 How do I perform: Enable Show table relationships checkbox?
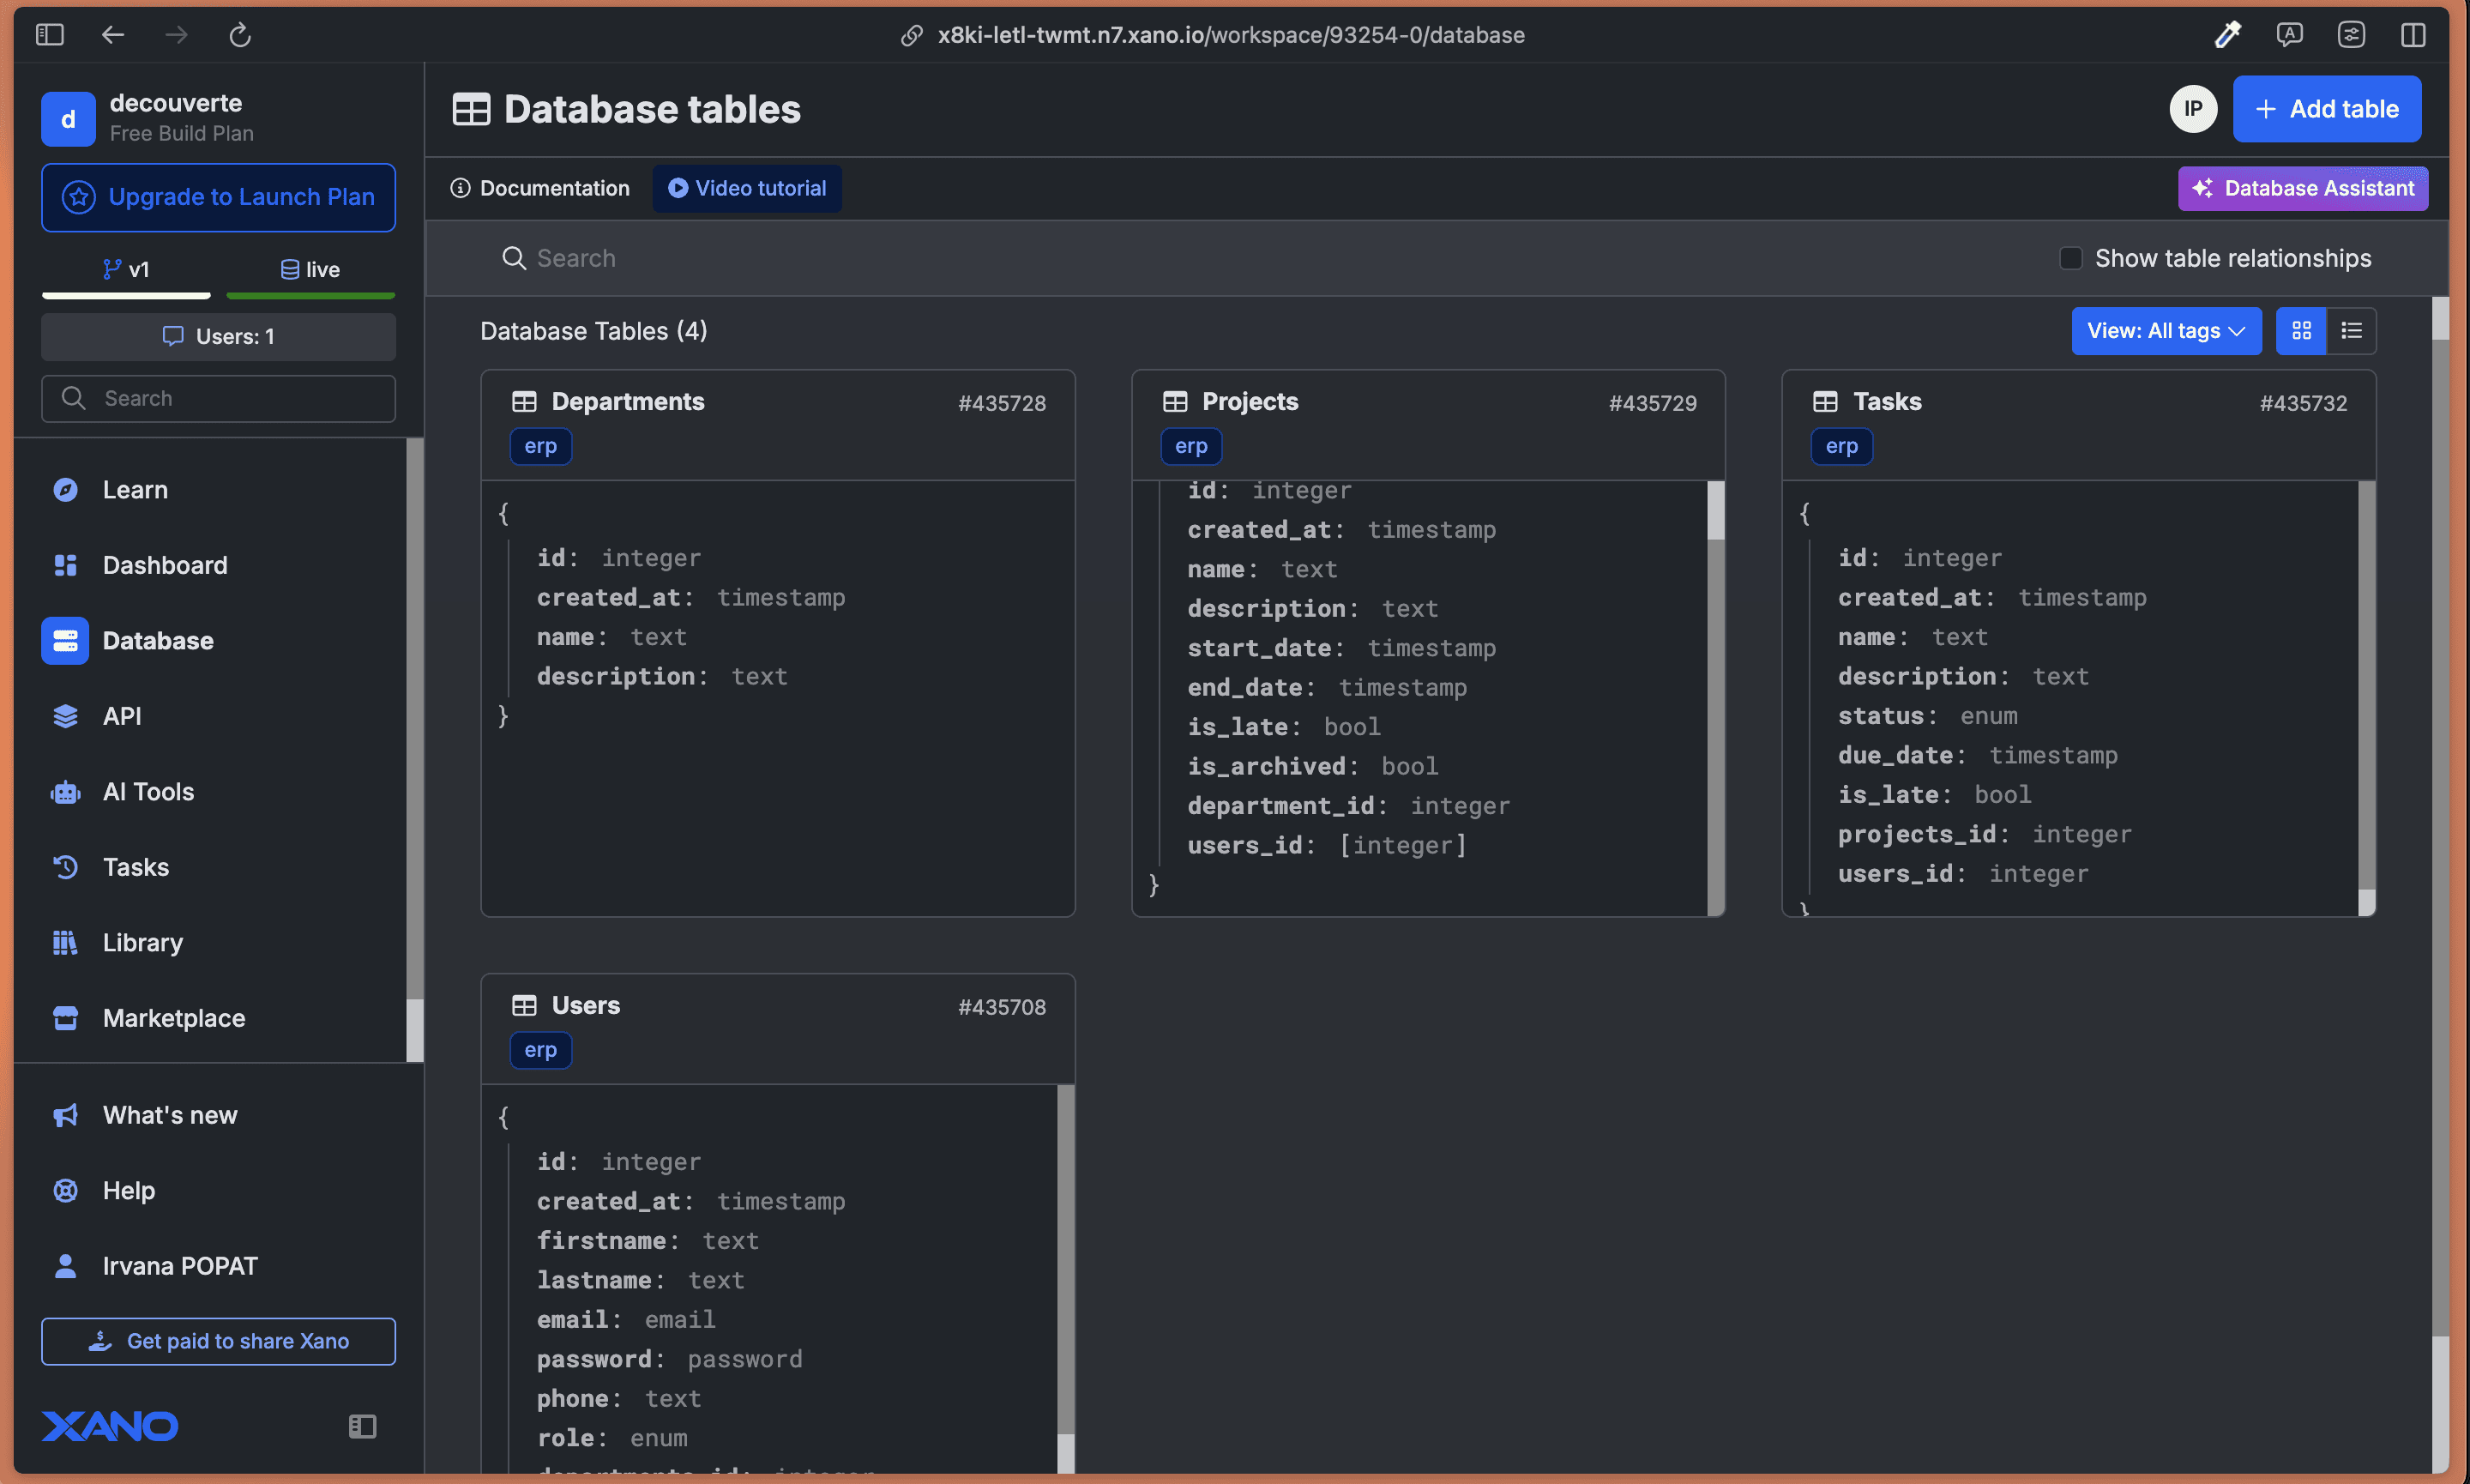pyautogui.click(x=2070, y=258)
